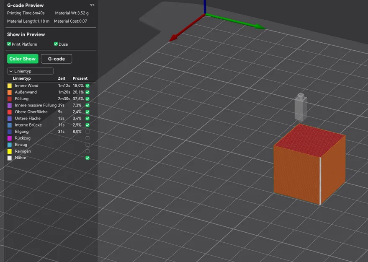The image size is (368, 262).
Task: Disable the Nähte visibility checkbox
Action: [x=87, y=158]
